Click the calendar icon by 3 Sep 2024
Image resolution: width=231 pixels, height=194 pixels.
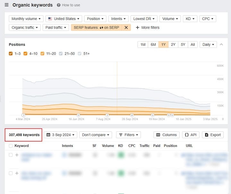click(48, 135)
